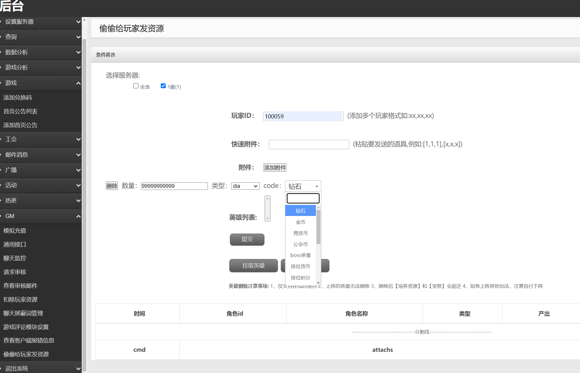Image resolution: width=580 pixels, height=373 pixels.
Task: Expand the 邮件消息 menu chevron
Action: click(78, 155)
